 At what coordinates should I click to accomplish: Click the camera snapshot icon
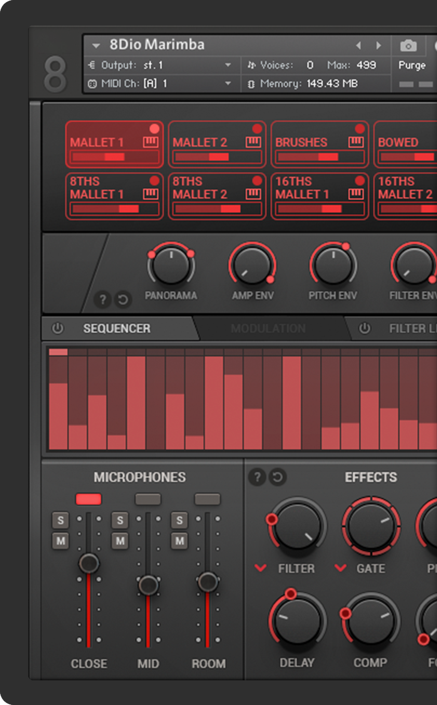(408, 46)
